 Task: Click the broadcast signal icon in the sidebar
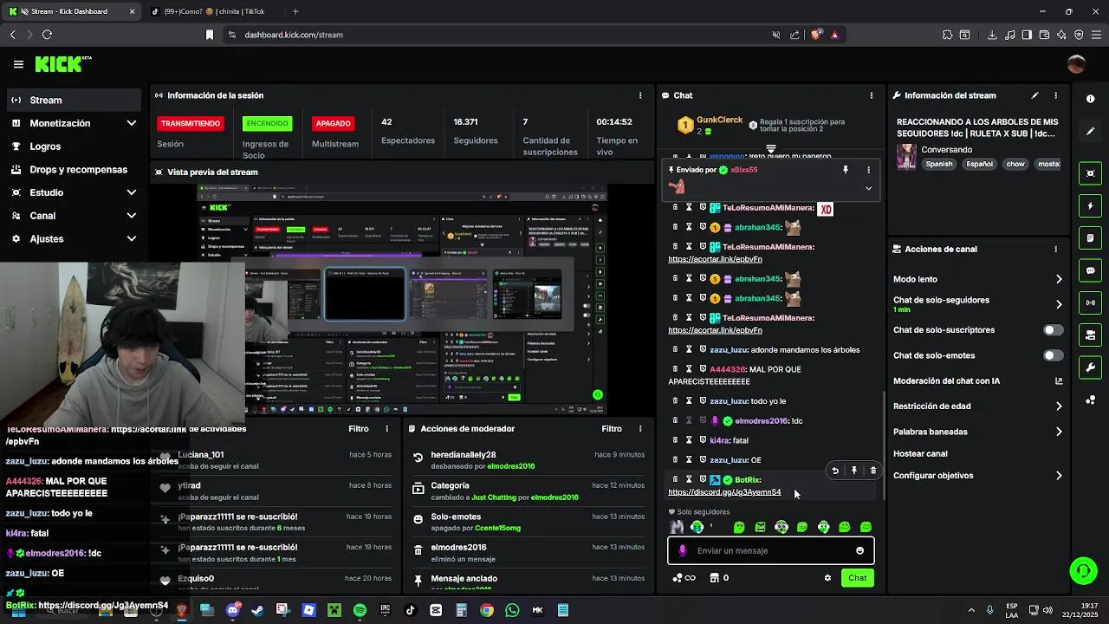coord(1090,302)
